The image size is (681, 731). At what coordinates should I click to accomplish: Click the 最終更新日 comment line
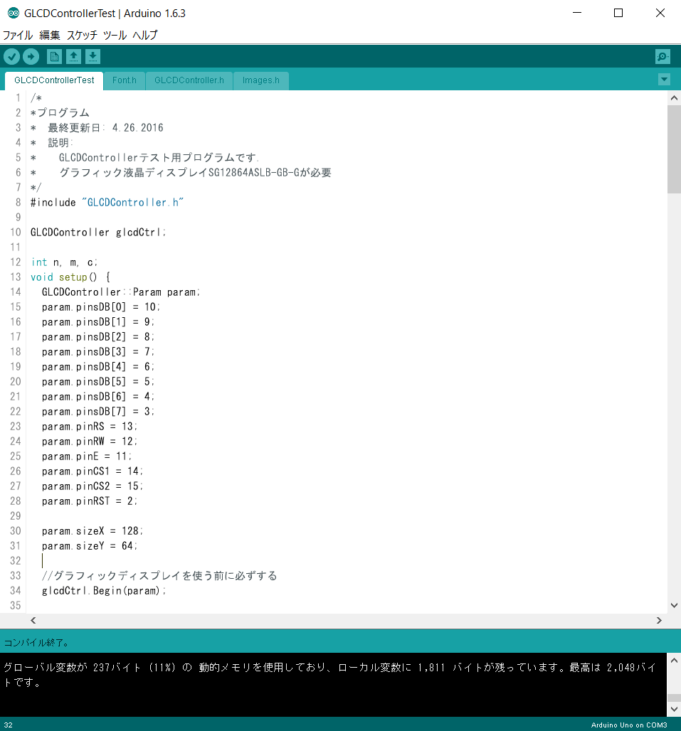97,128
